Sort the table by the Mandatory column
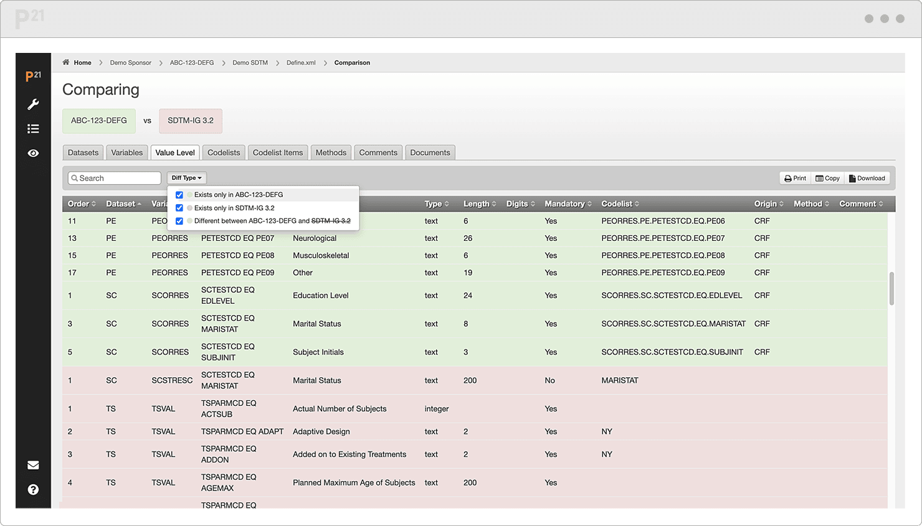Screen dimensions: 922x526 566,204
